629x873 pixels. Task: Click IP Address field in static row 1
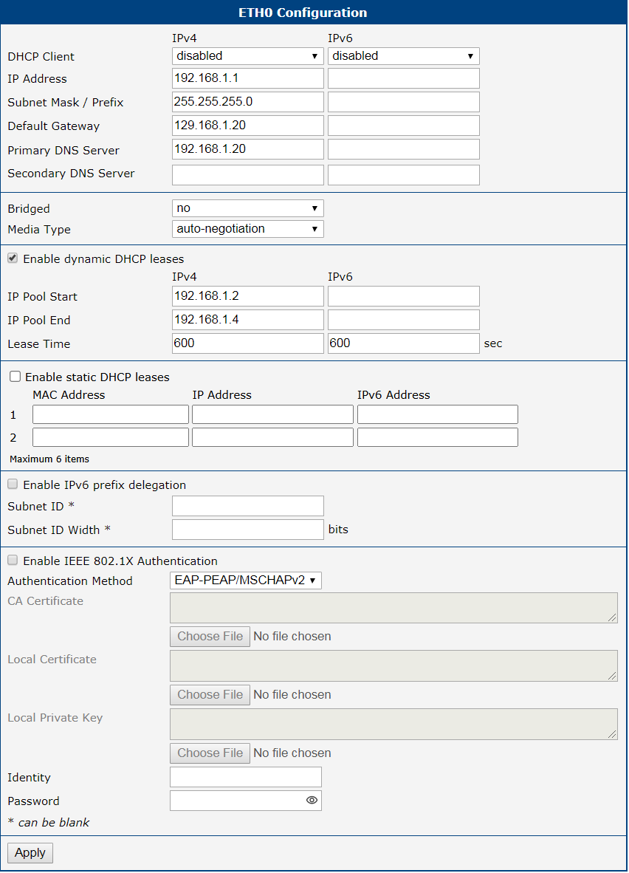272,414
